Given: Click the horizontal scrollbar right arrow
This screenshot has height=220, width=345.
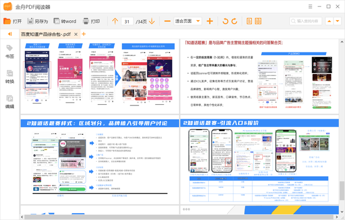Looking at the screenshot, I should point(336,217).
